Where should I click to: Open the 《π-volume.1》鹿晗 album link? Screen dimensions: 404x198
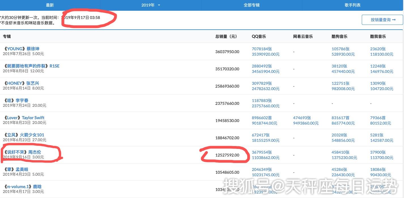(x=22, y=186)
